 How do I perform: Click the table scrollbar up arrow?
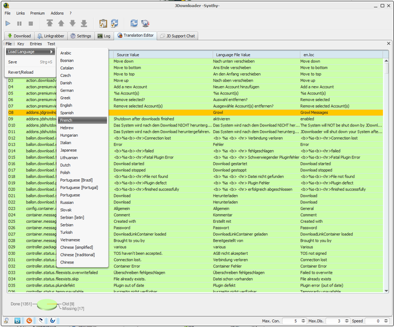tap(386, 61)
